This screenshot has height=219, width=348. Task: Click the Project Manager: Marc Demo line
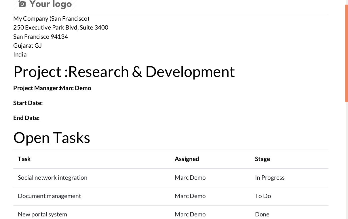[x=52, y=88]
